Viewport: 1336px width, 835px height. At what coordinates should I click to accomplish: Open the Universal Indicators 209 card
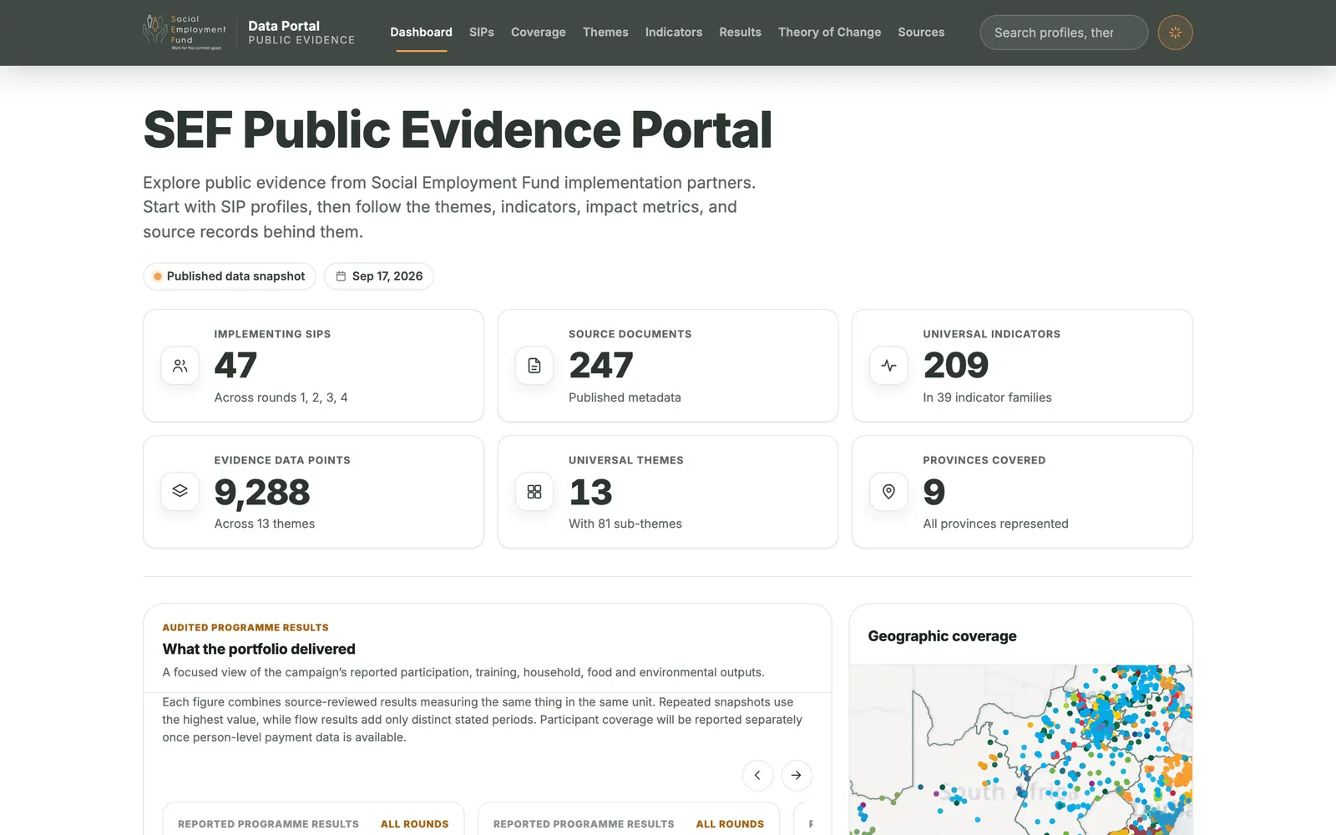click(1022, 366)
